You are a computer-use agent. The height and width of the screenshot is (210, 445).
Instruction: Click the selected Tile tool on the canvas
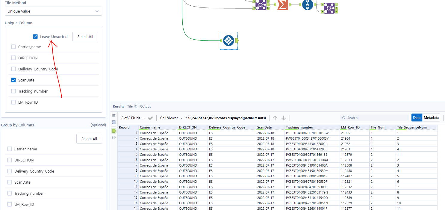pyautogui.click(x=228, y=40)
